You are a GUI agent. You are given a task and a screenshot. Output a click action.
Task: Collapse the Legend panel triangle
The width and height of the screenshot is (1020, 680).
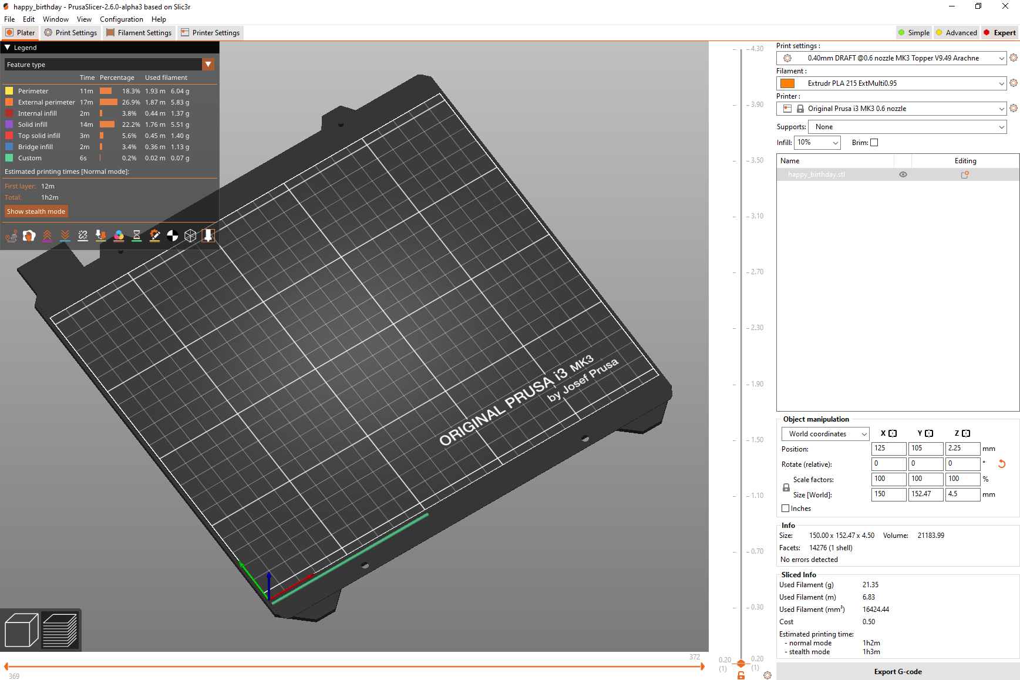coord(8,48)
